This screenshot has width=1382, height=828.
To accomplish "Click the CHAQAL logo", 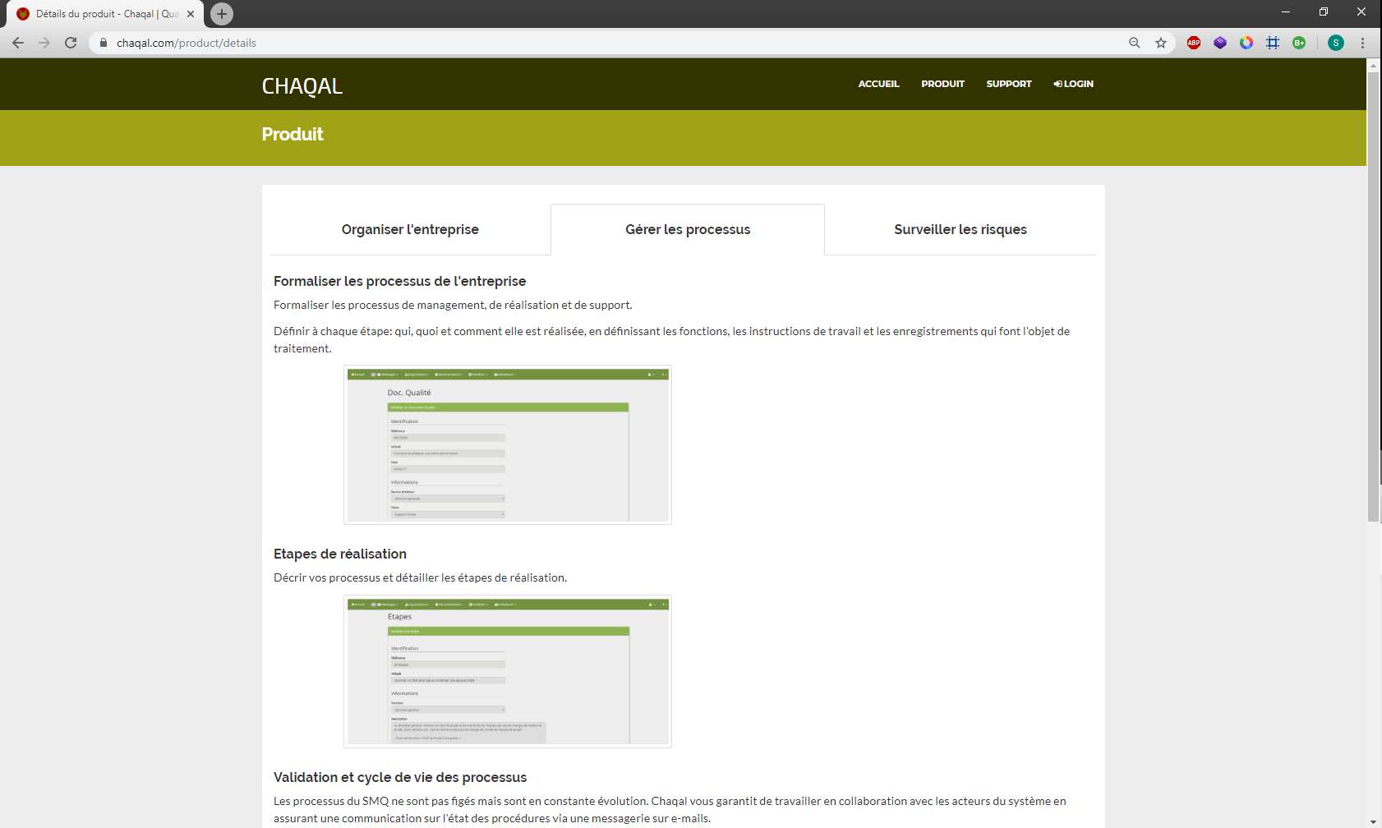I will pyautogui.click(x=302, y=85).
